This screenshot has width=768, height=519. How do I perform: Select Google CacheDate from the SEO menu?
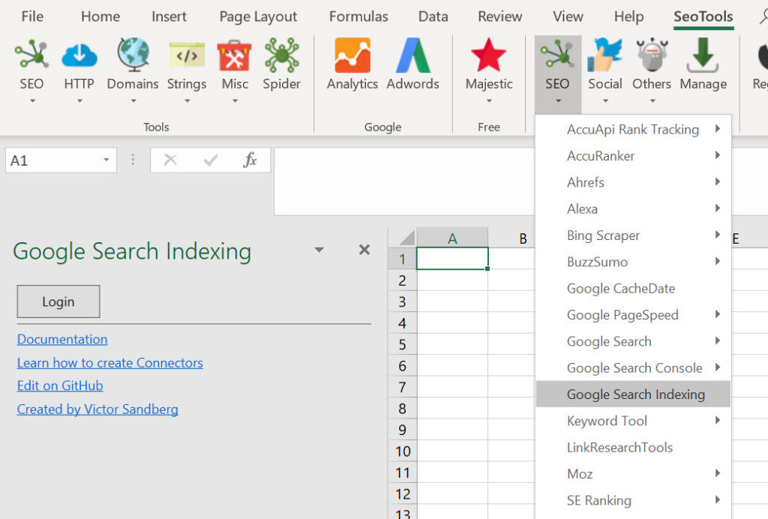tap(621, 288)
